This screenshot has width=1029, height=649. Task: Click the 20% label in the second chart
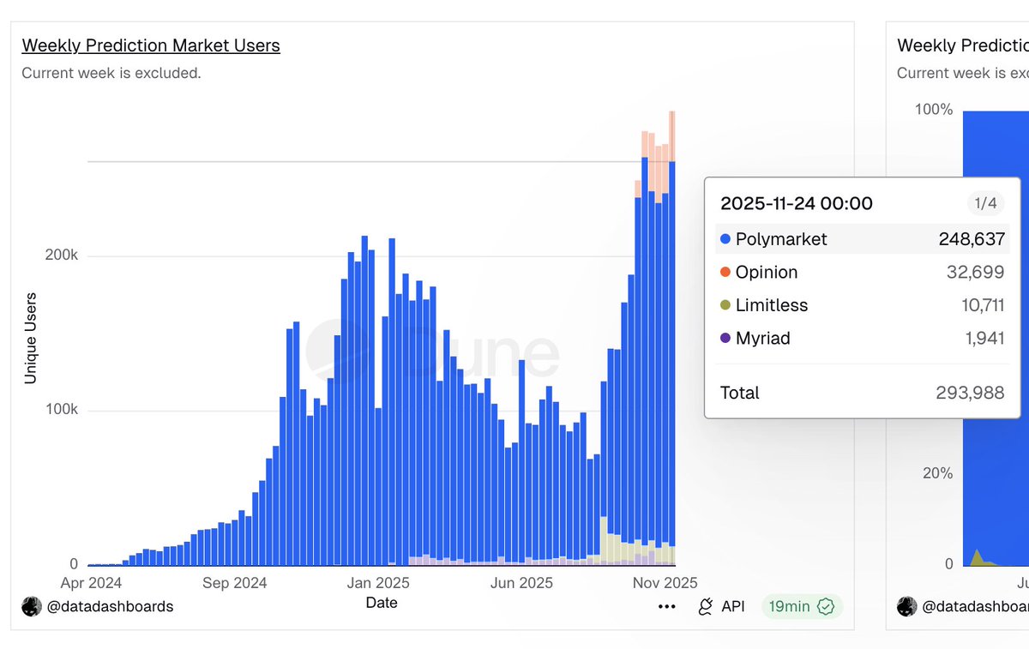[937, 473]
